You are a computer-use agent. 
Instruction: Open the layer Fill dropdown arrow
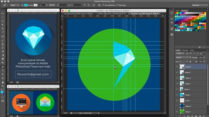click(204, 61)
